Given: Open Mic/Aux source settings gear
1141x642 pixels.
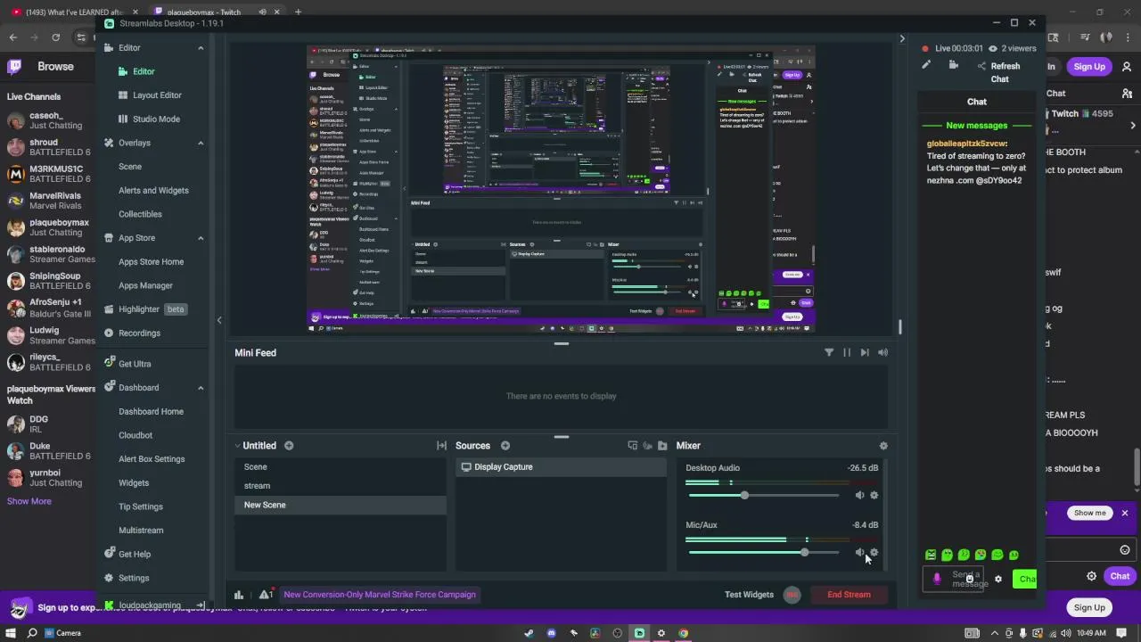Looking at the screenshot, I should coord(874,553).
